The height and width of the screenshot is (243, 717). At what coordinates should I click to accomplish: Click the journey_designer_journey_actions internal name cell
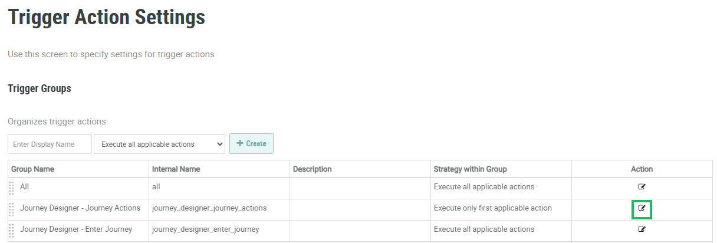click(209, 208)
